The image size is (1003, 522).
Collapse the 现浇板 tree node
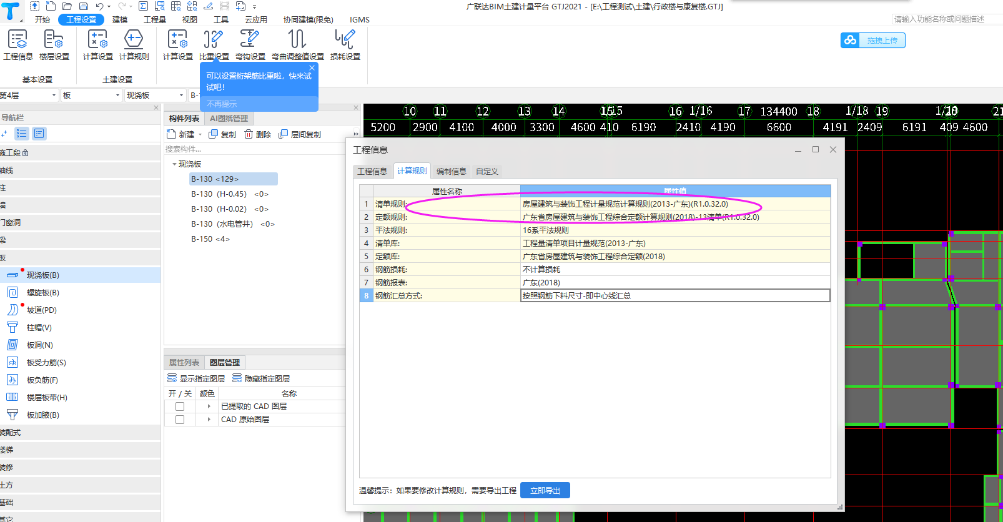click(x=174, y=164)
